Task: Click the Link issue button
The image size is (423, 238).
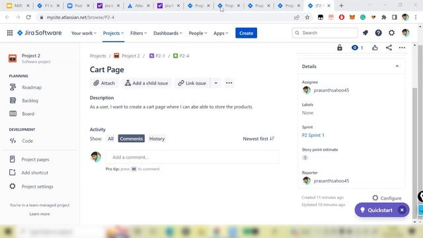Action: pyautogui.click(x=192, y=83)
